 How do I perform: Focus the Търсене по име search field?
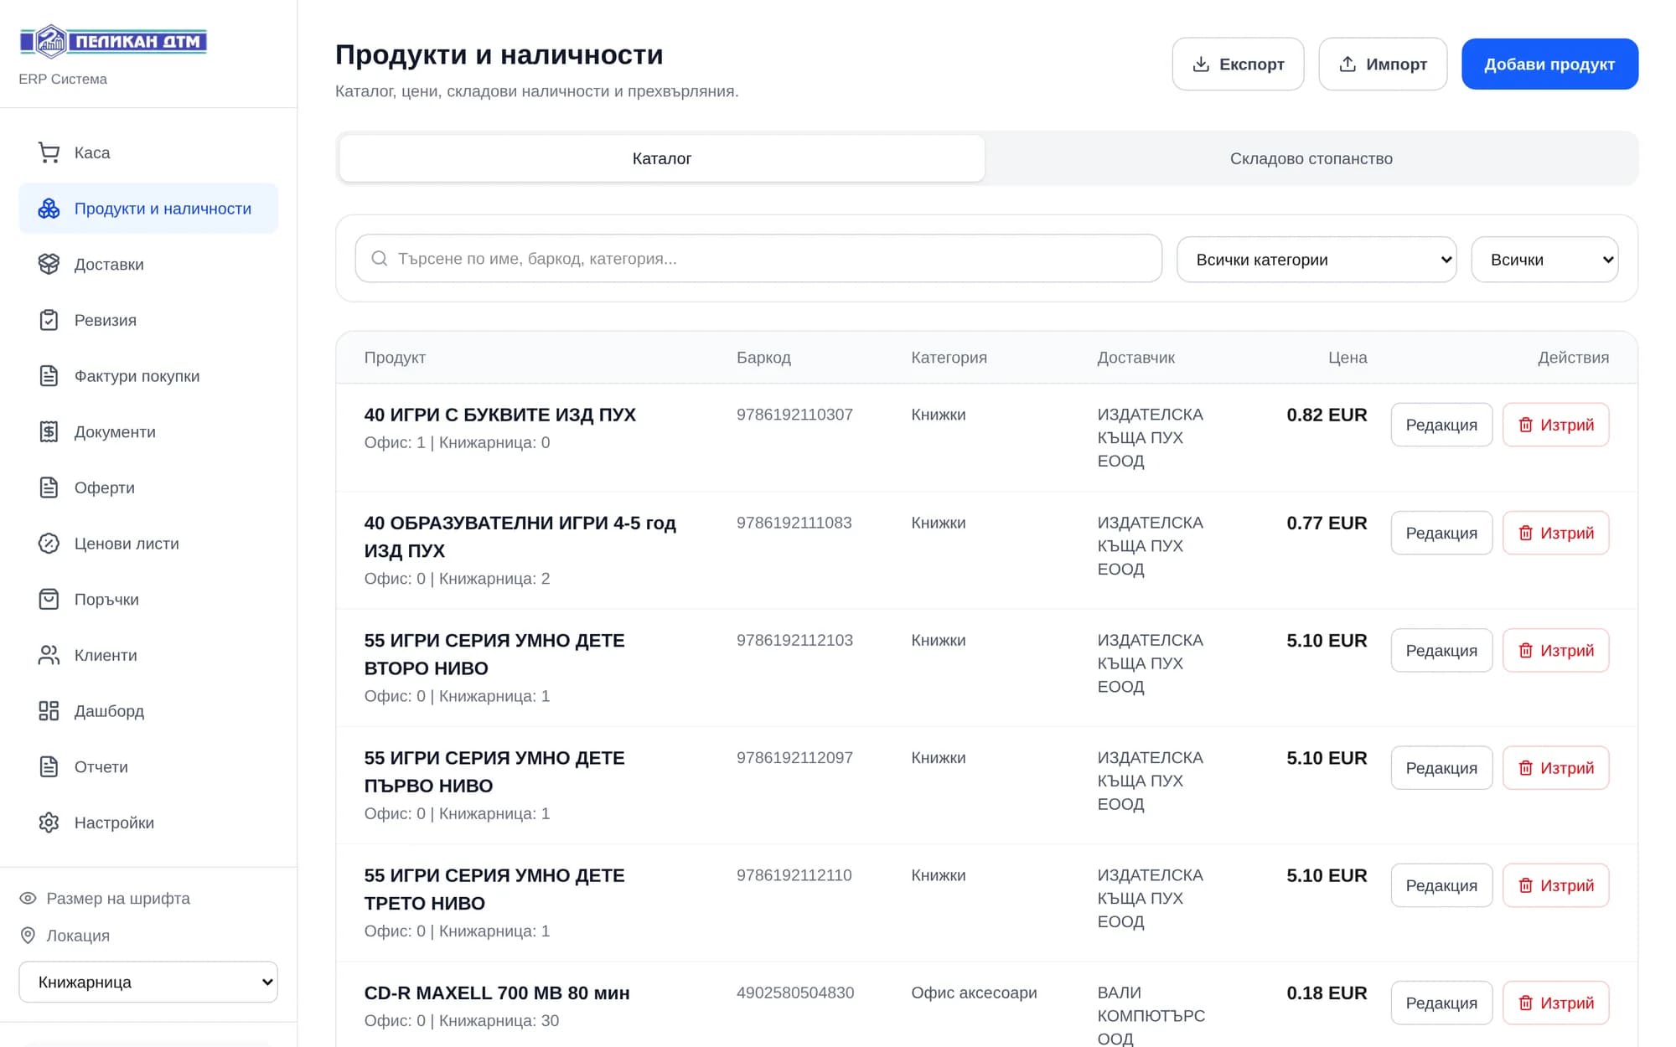pyautogui.click(x=758, y=259)
